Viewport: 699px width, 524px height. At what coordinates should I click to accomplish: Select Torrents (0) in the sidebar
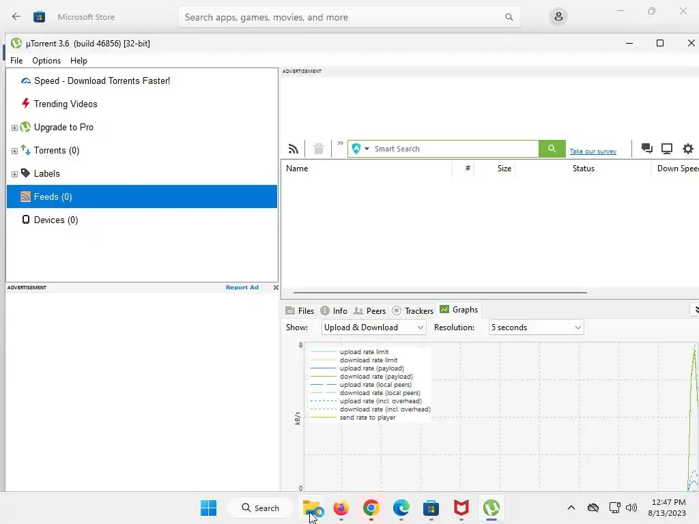57,150
